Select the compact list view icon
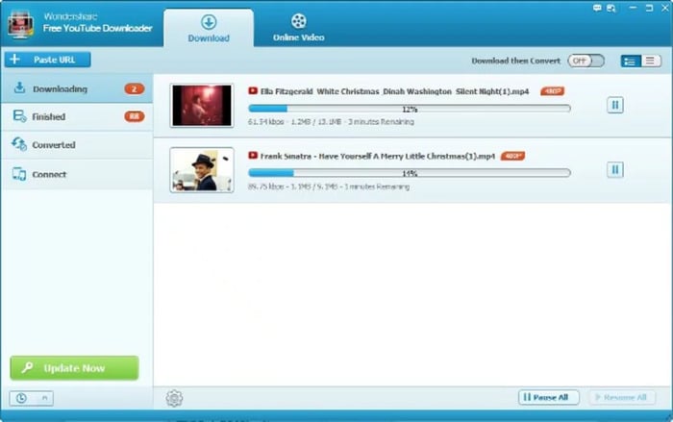This screenshot has height=422, width=673. (651, 61)
